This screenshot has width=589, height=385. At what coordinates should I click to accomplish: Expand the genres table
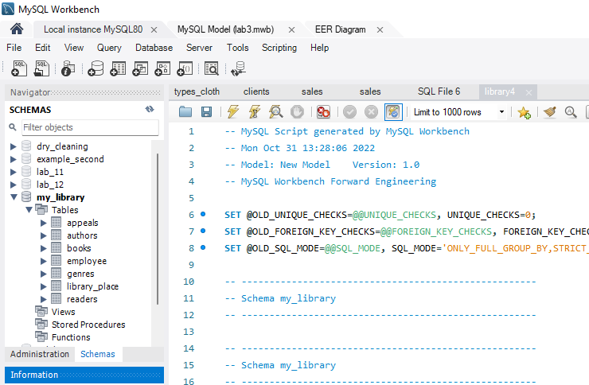point(44,274)
